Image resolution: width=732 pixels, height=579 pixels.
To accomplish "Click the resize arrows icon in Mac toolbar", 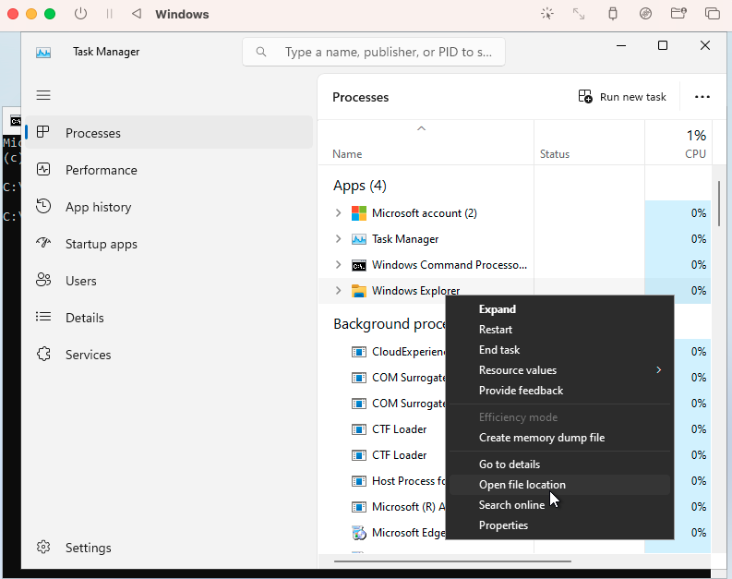I will pyautogui.click(x=579, y=14).
